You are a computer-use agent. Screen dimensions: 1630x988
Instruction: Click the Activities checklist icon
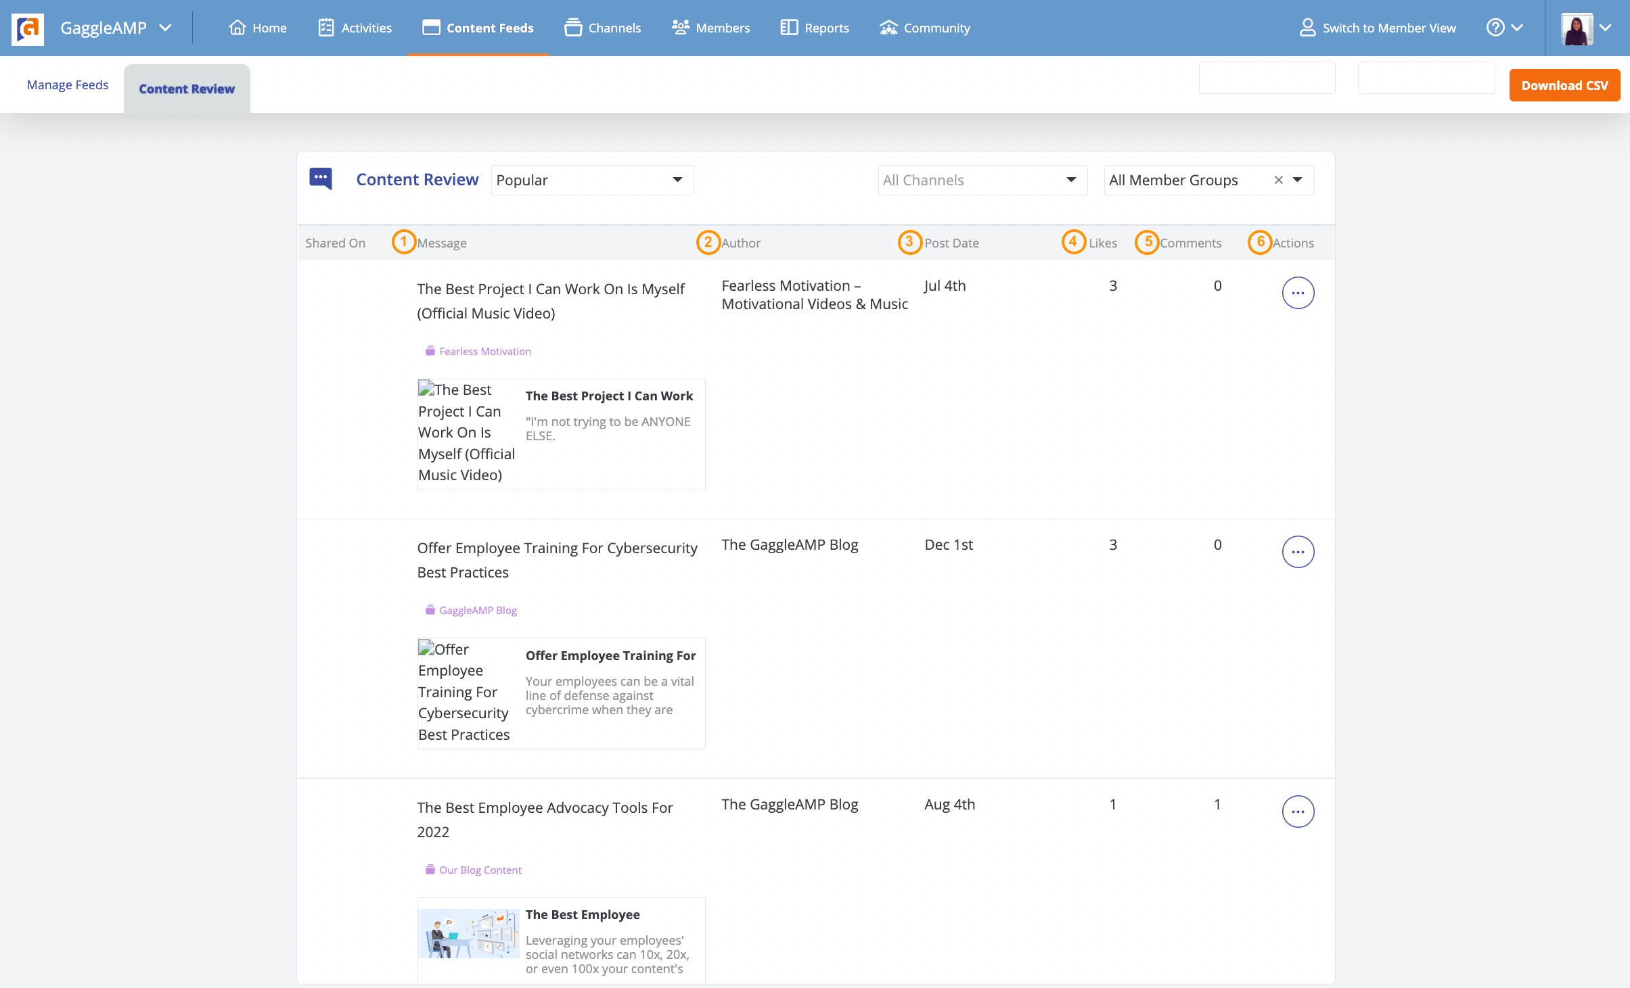point(326,27)
